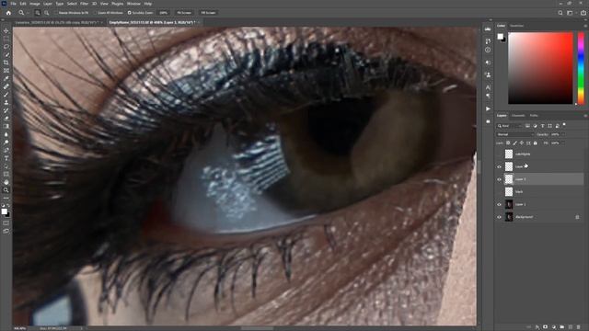Open the layer blend mode Normal dropdown
This screenshot has width=589, height=331.
[x=515, y=134]
